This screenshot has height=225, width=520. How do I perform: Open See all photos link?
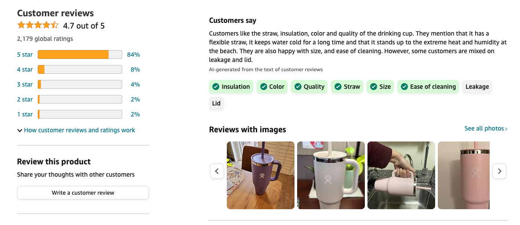(485, 128)
